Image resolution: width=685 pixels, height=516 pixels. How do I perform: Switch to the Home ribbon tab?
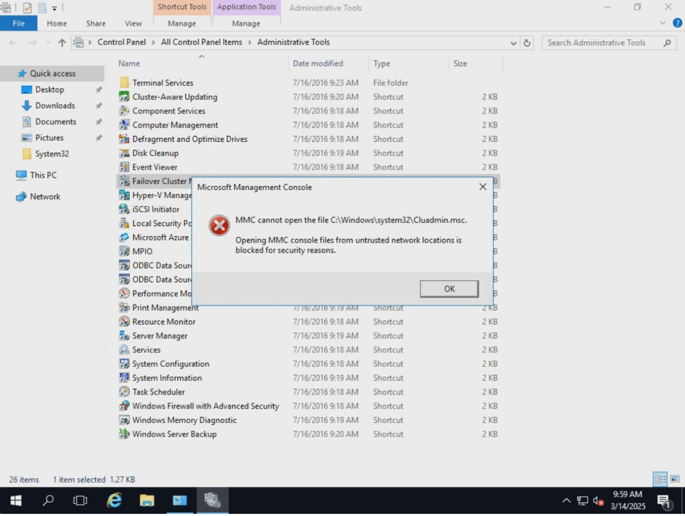[57, 23]
